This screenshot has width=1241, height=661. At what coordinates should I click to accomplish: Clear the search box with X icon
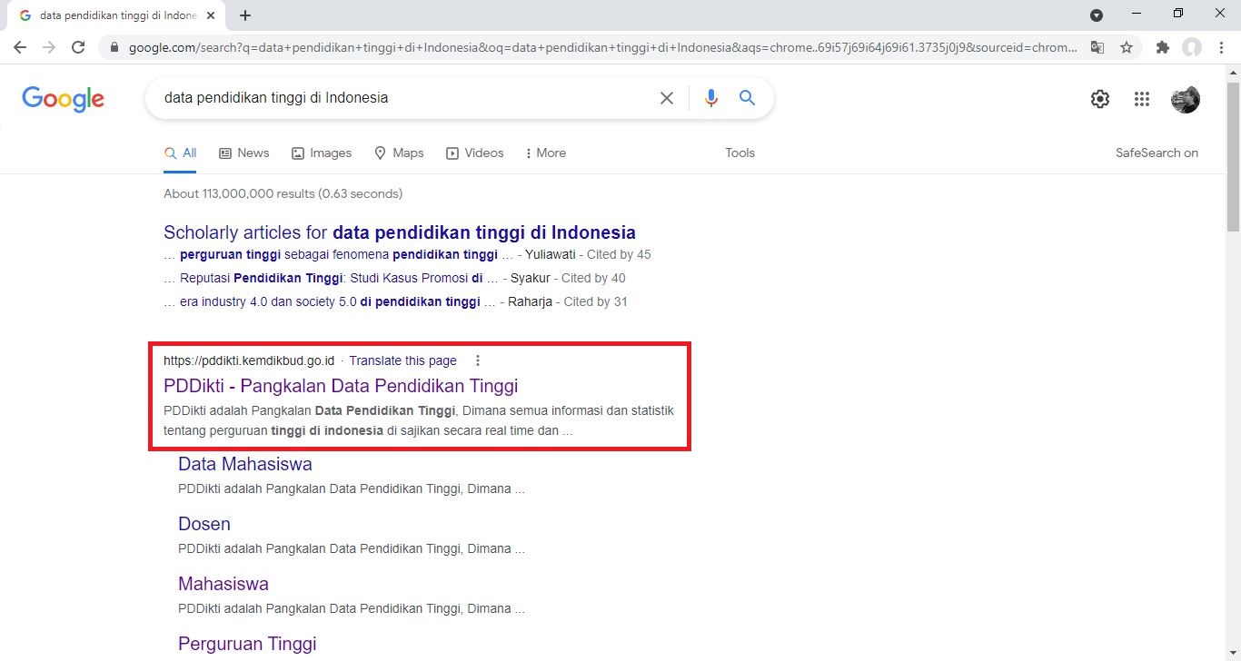tap(667, 98)
